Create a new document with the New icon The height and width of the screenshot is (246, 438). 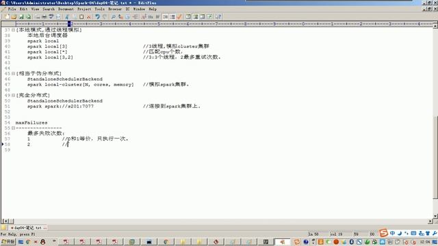[7, 16]
